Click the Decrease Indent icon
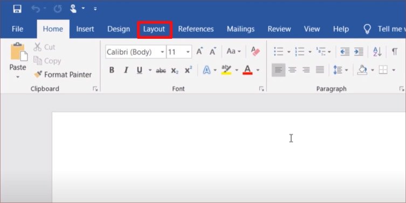 (345, 52)
